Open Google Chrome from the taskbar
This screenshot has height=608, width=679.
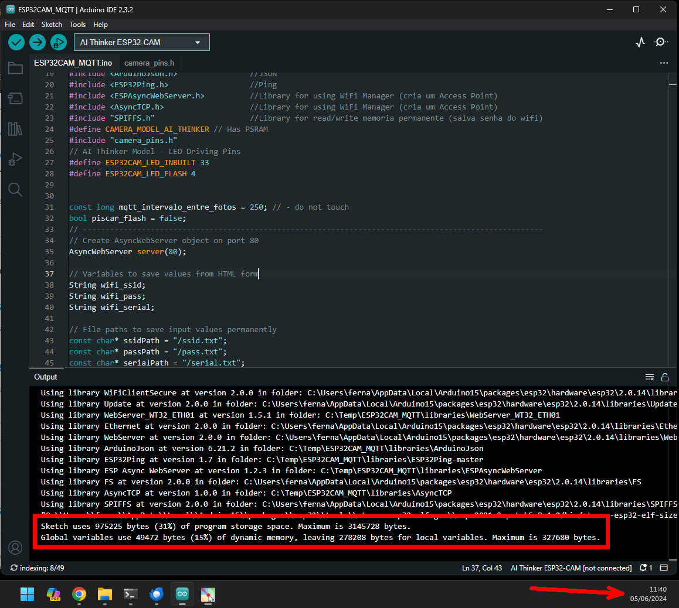coord(79,595)
